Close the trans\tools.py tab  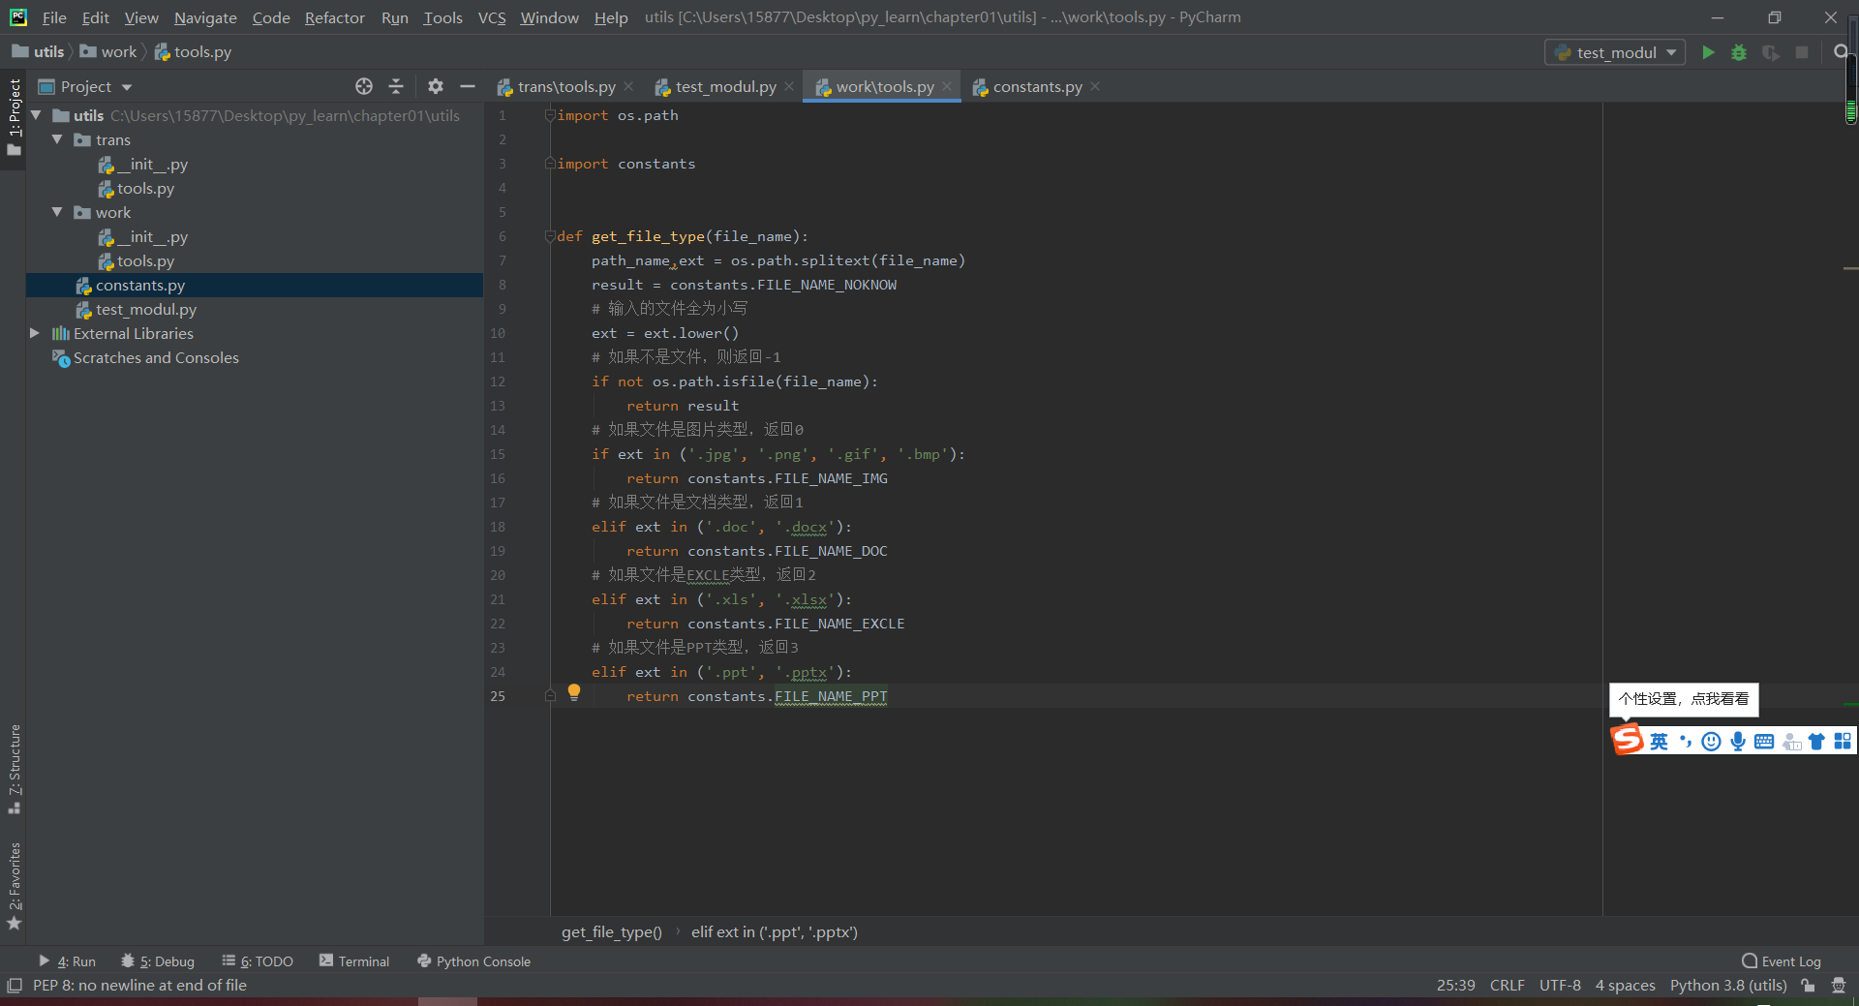(x=628, y=86)
